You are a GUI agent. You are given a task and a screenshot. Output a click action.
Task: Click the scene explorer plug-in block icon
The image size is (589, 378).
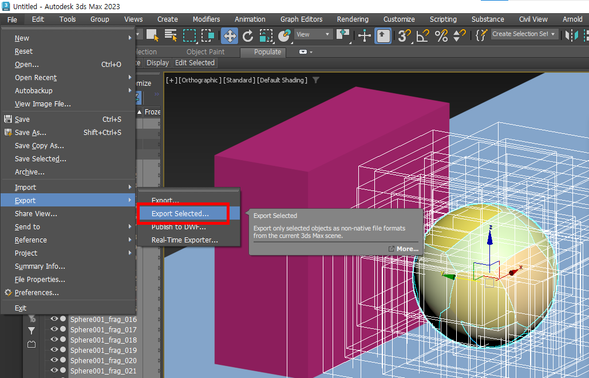coord(31,344)
